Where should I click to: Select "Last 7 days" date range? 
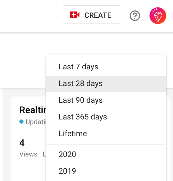point(78,67)
